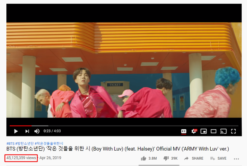Open the HD settings gear
Viewport: 247px width, 166px height.
194,131
